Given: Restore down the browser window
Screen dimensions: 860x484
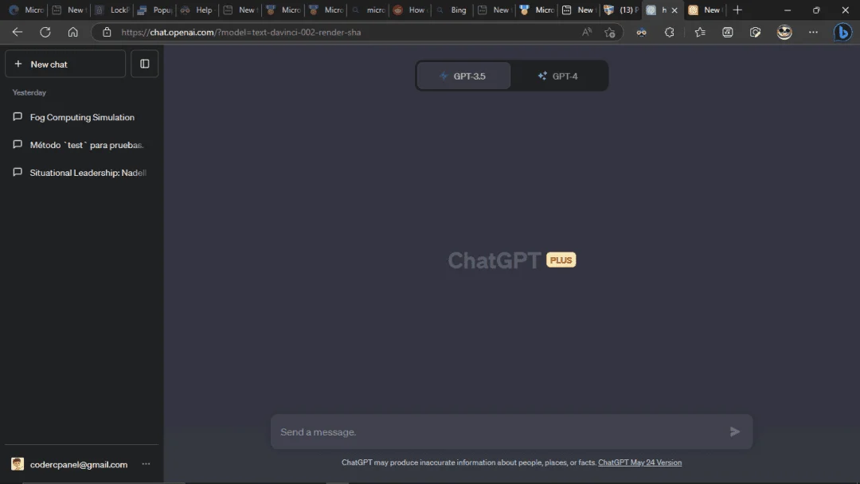Looking at the screenshot, I should (816, 10).
